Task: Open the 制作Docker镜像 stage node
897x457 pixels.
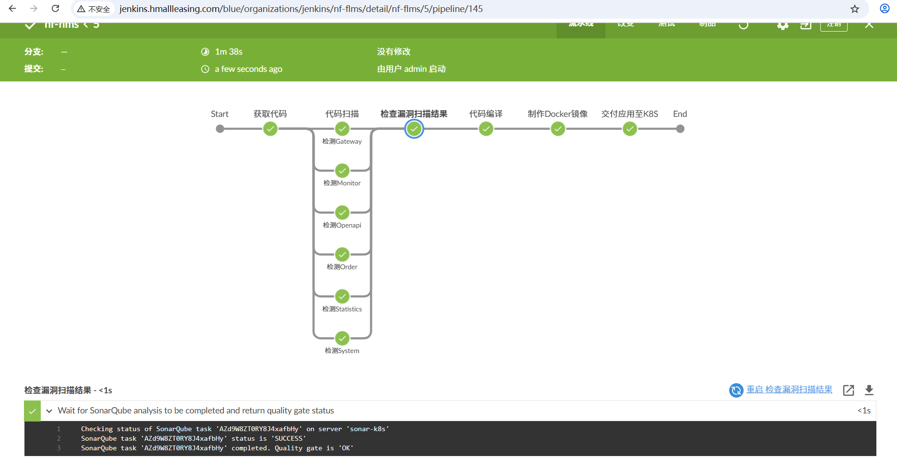Action: tap(558, 129)
